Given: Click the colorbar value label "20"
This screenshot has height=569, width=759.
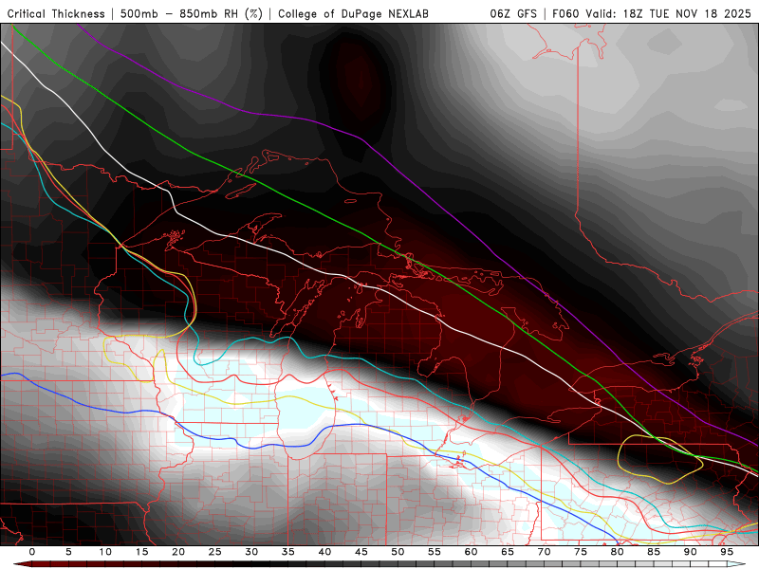Looking at the screenshot, I should (x=178, y=552).
